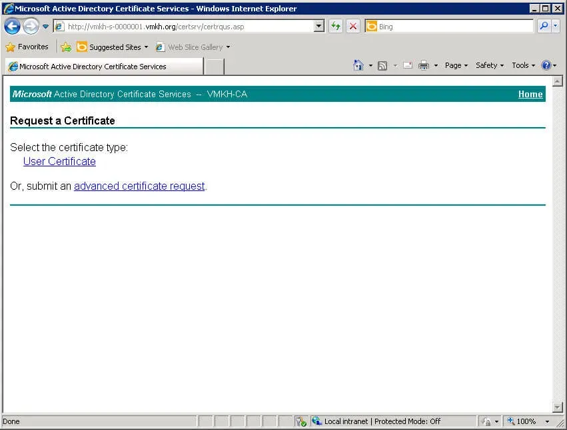Image resolution: width=567 pixels, height=430 pixels.
Task: Expand the Home button dropdown arrow
Action: (370, 65)
